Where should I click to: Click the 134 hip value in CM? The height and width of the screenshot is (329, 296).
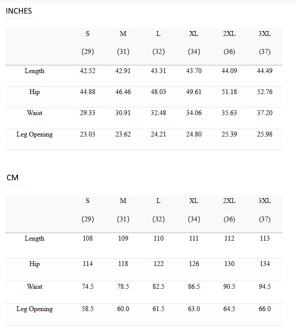(265, 264)
